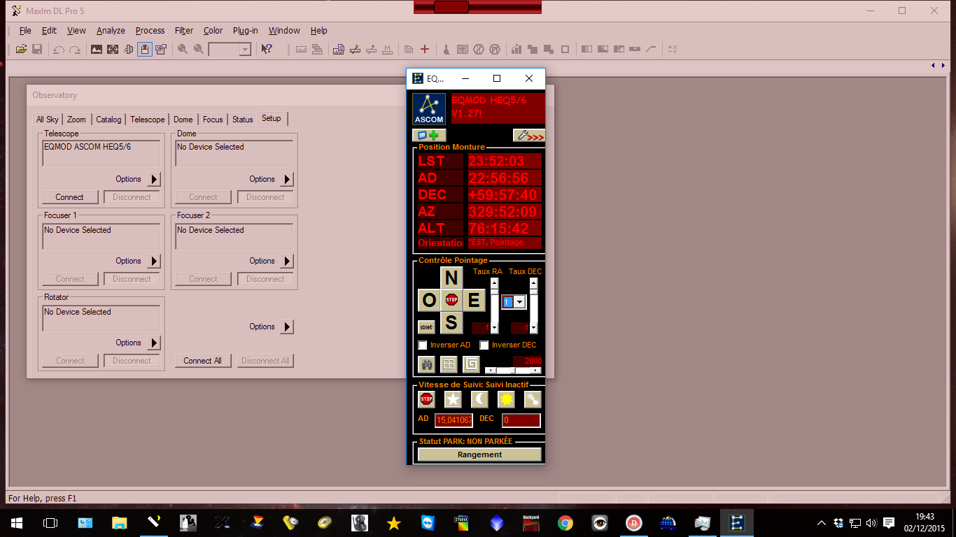Start custom tracking with the comet button
This screenshot has height=537, width=956.
click(x=533, y=399)
